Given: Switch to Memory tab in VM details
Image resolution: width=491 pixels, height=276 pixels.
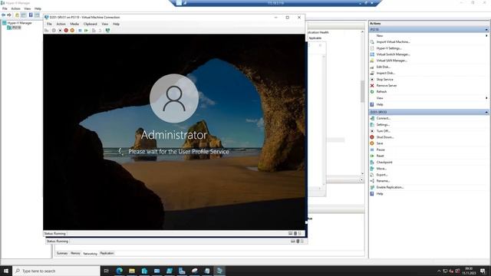Looking at the screenshot, I should (x=75, y=253).
